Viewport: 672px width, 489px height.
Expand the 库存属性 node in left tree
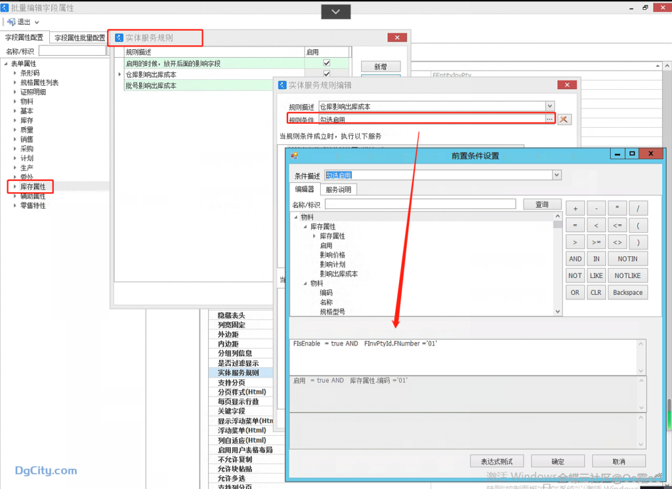click(14, 187)
